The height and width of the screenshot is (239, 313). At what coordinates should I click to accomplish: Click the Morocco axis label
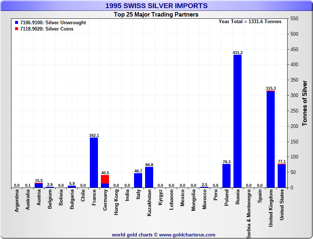(x=204, y=199)
